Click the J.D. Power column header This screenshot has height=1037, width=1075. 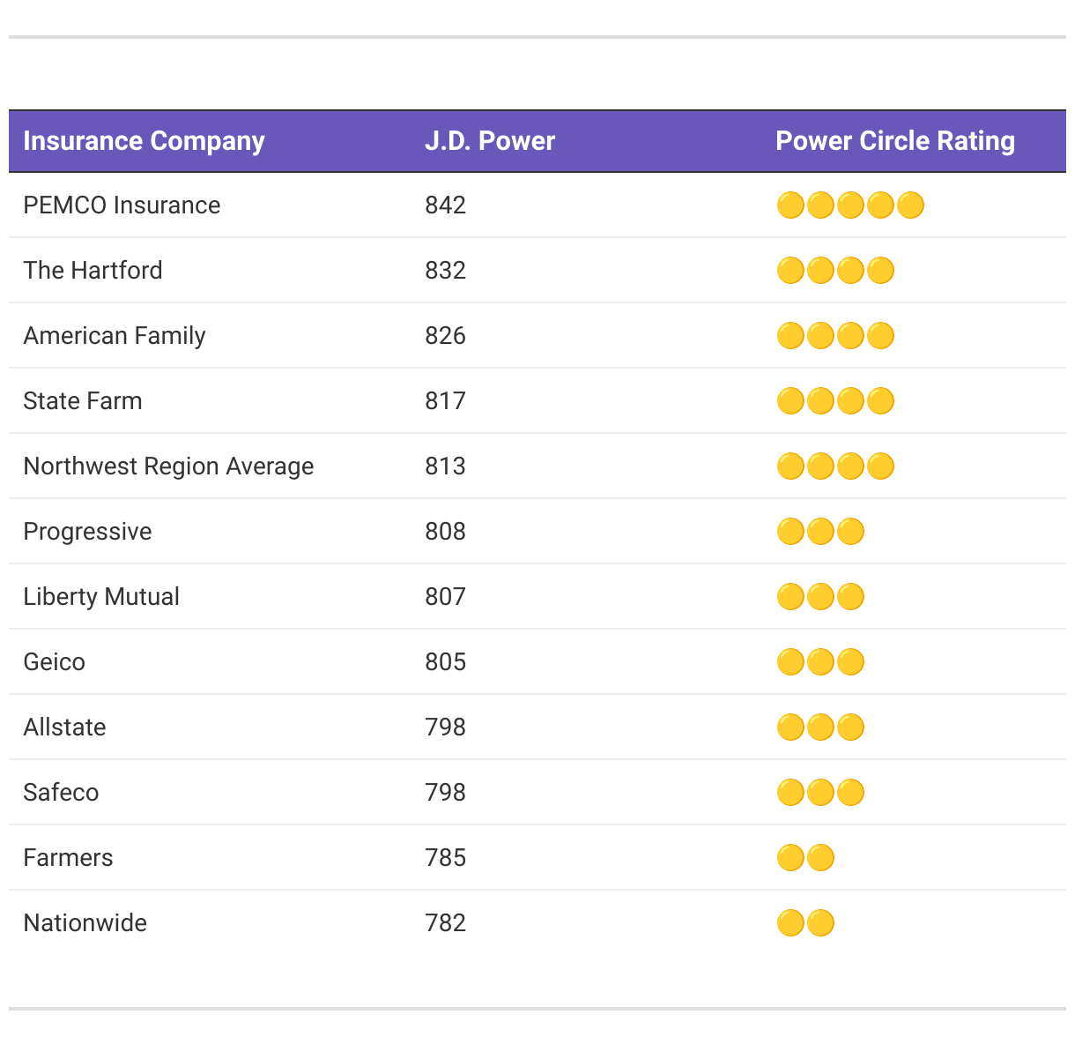[x=490, y=141]
